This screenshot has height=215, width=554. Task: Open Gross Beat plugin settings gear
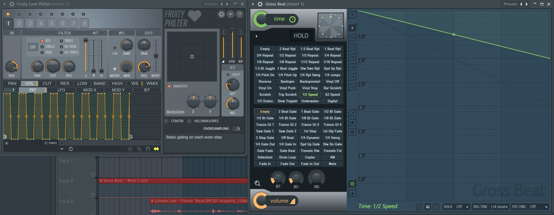point(260,4)
